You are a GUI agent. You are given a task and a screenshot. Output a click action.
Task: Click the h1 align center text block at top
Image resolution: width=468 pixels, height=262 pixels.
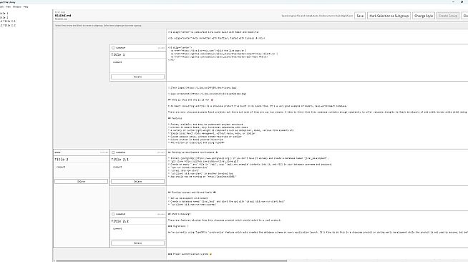pyautogui.click(x=213, y=32)
